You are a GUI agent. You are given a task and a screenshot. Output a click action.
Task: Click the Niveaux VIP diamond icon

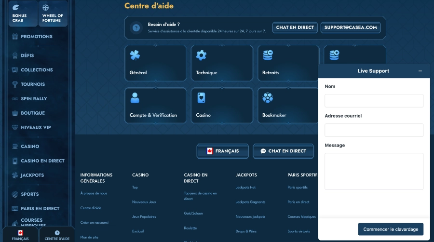coord(15,127)
